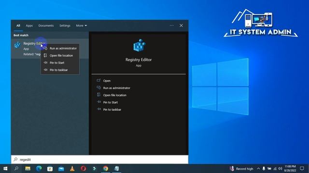The width and height of the screenshot is (309, 173).
Task: Click the shield icon beside Run as administrator in context menu
Action: [45, 48]
